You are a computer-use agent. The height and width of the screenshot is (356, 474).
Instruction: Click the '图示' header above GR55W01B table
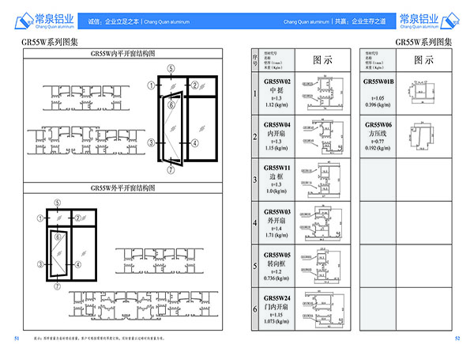click(x=423, y=60)
